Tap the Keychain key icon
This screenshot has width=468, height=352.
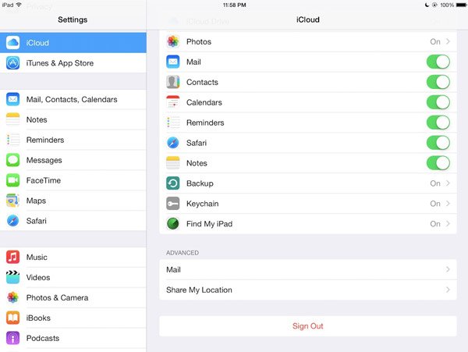click(x=173, y=204)
